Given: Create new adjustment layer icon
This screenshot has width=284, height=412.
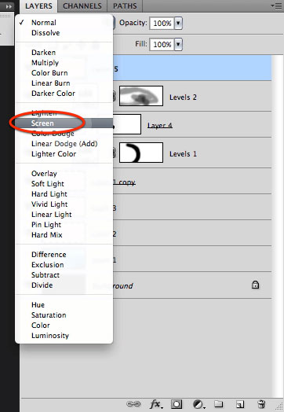Looking at the screenshot, I should (198, 404).
